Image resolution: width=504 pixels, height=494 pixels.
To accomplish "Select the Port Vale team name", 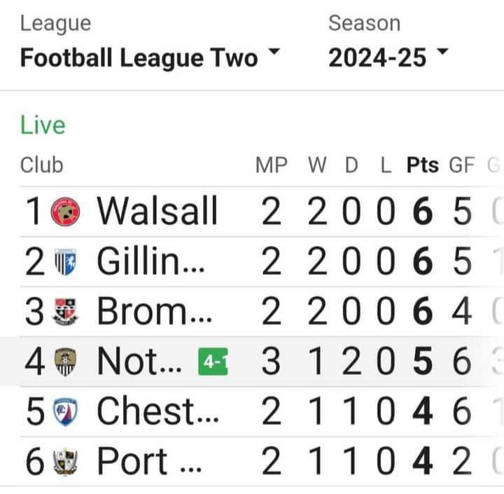I will click(149, 462).
